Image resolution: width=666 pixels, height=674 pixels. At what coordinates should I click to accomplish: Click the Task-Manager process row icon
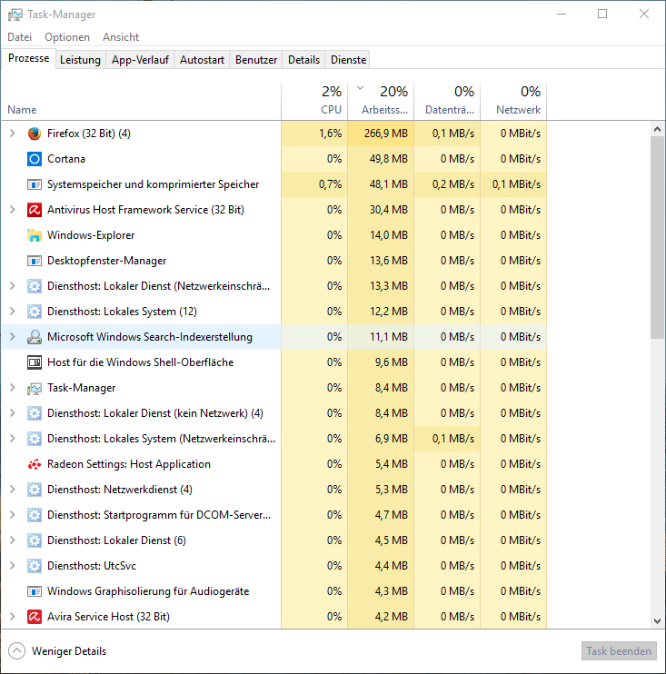(35, 388)
